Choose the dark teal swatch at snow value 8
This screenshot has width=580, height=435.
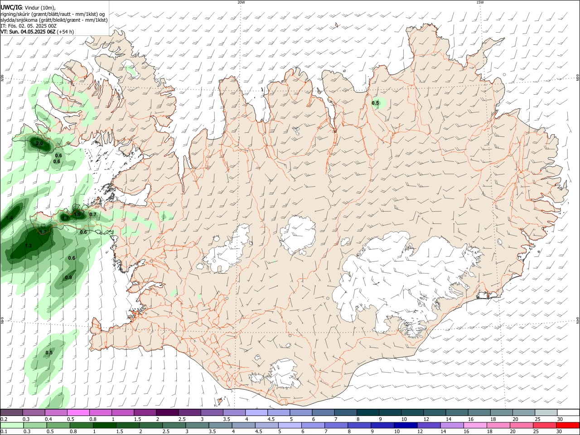click(x=367, y=413)
